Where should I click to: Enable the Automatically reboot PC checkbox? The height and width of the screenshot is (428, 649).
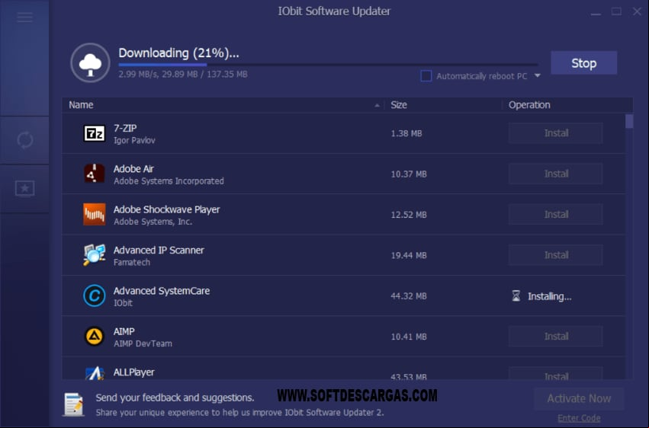(x=426, y=76)
